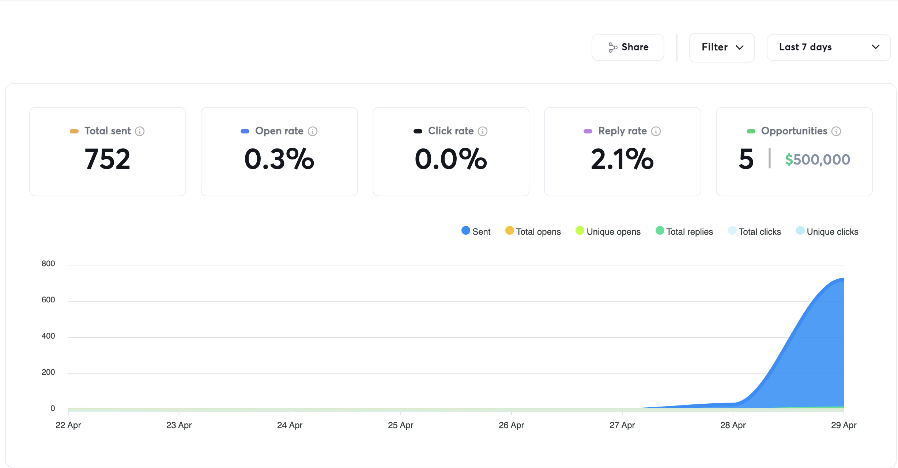Toggle the Total clicks legend item
The image size is (898, 468).
tap(754, 231)
